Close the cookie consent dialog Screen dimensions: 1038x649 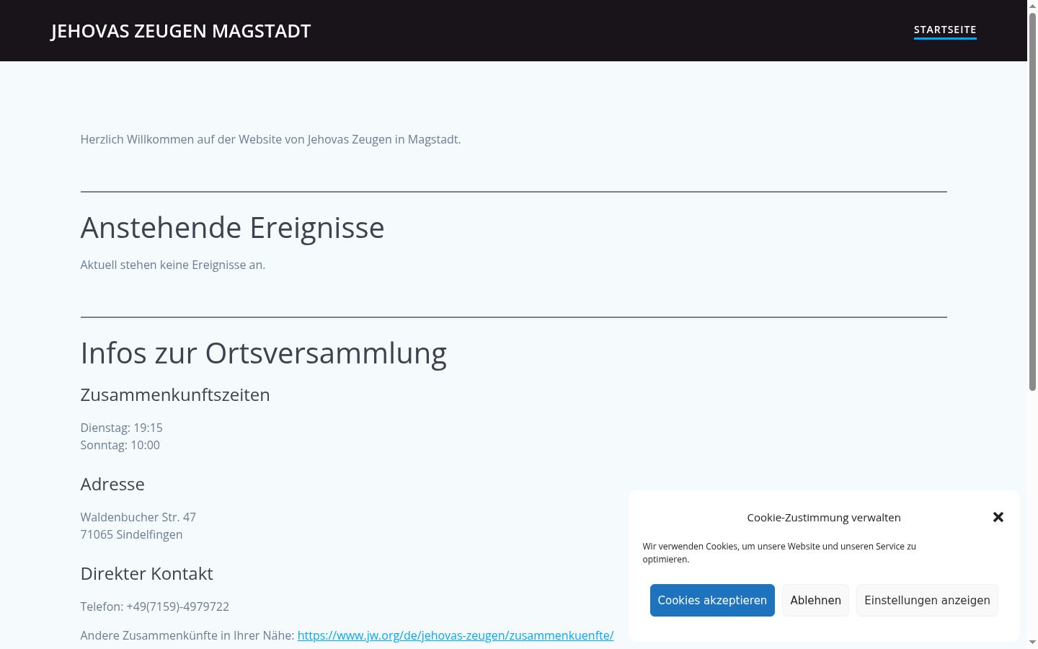pyautogui.click(x=998, y=517)
